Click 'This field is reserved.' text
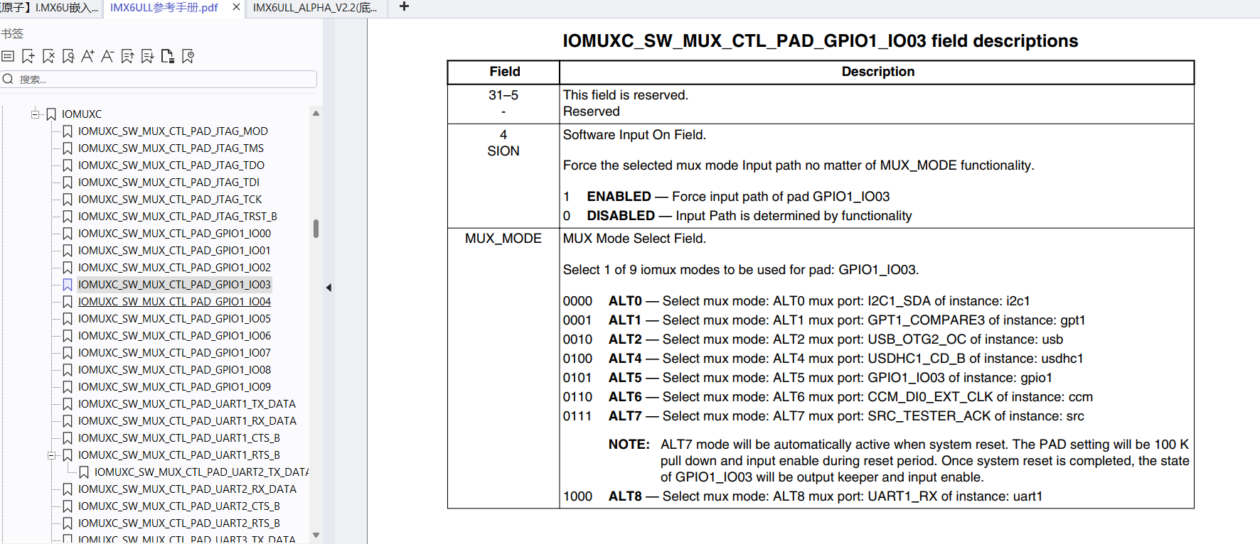The image size is (1260, 544). click(x=625, y=95)
